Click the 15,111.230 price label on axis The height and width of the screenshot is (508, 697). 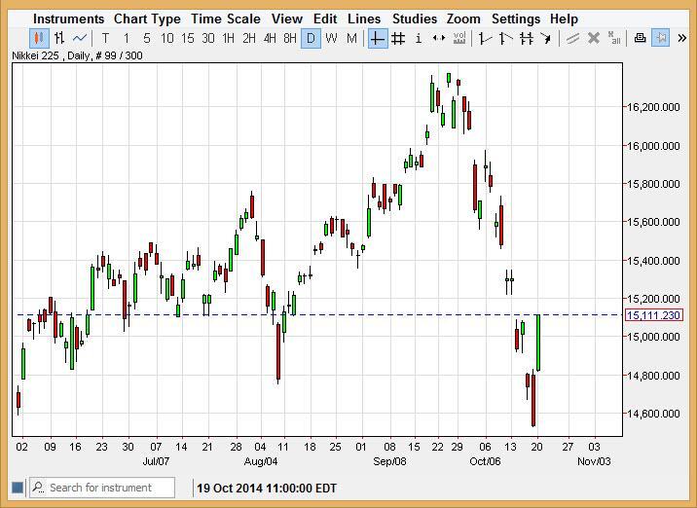click(653, 315)
